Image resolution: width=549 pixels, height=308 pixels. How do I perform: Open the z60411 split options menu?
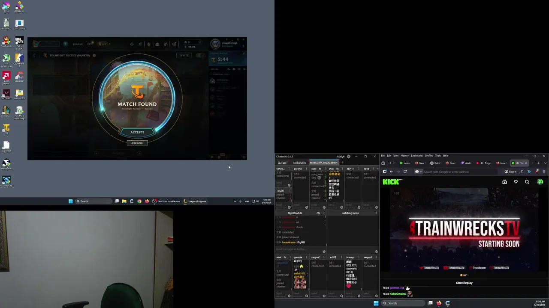(x=359, y=169)
